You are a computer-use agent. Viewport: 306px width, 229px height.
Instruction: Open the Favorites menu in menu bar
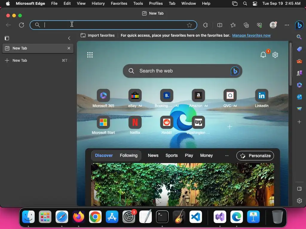[x=119, y=4]
